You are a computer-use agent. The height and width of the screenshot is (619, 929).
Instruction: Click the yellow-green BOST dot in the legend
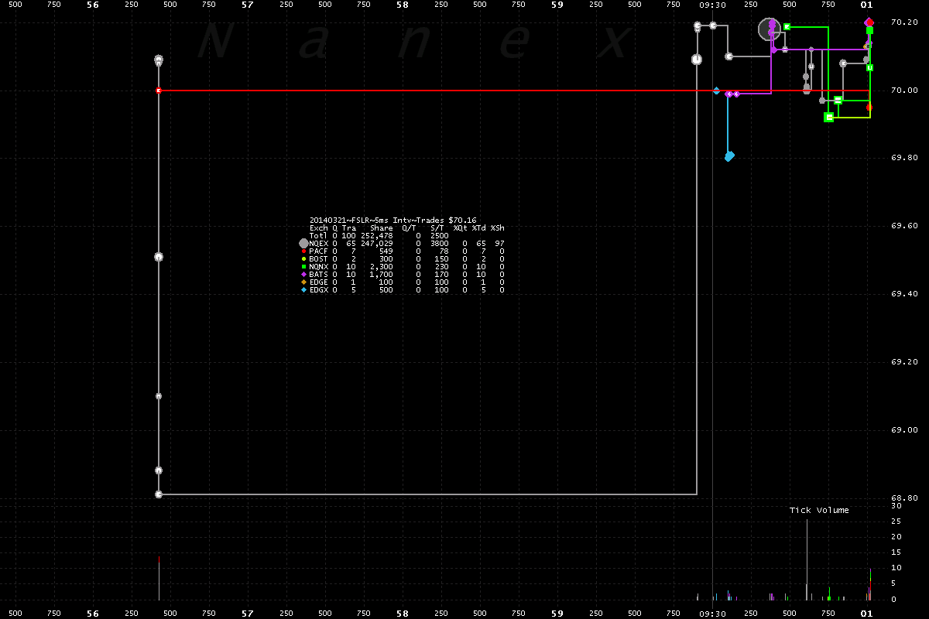pyautogui.click(x=303, y=258)
